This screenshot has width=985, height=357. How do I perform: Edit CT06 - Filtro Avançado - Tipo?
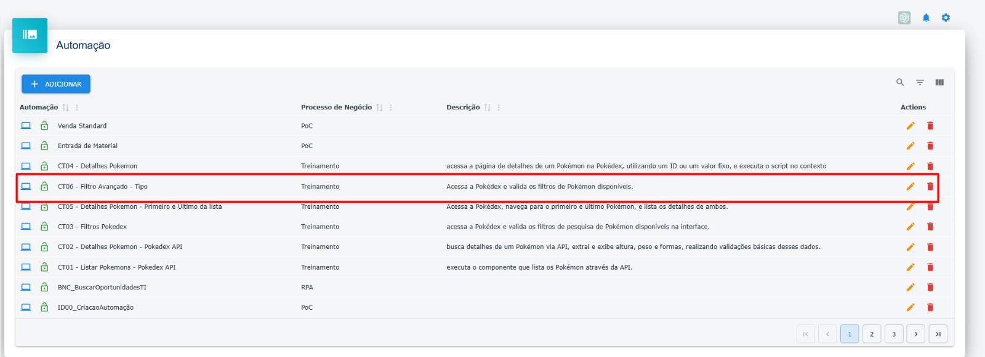(x=911, y=187)
